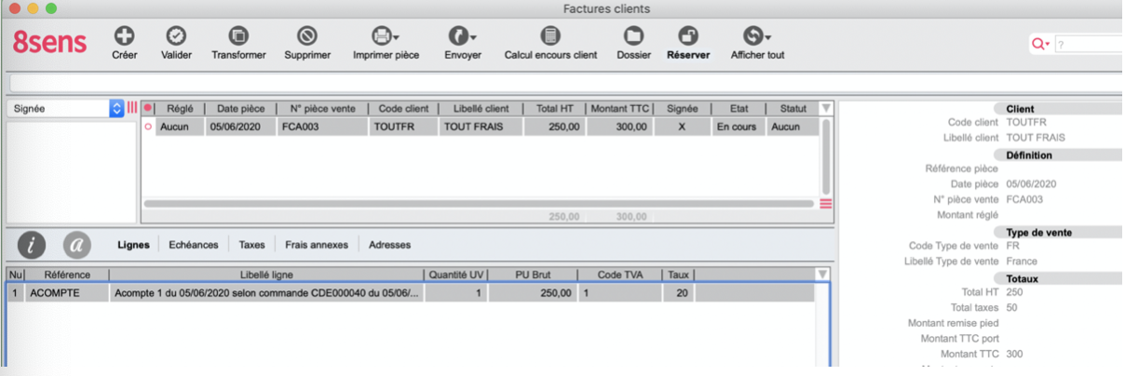Click the Etat column header
The height and width of the screenshot is (376, 1125).
pyautogui.click(x=739, y=108)
